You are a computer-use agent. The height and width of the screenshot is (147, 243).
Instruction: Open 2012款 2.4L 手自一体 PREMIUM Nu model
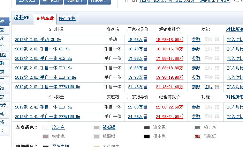pos(48,117)
